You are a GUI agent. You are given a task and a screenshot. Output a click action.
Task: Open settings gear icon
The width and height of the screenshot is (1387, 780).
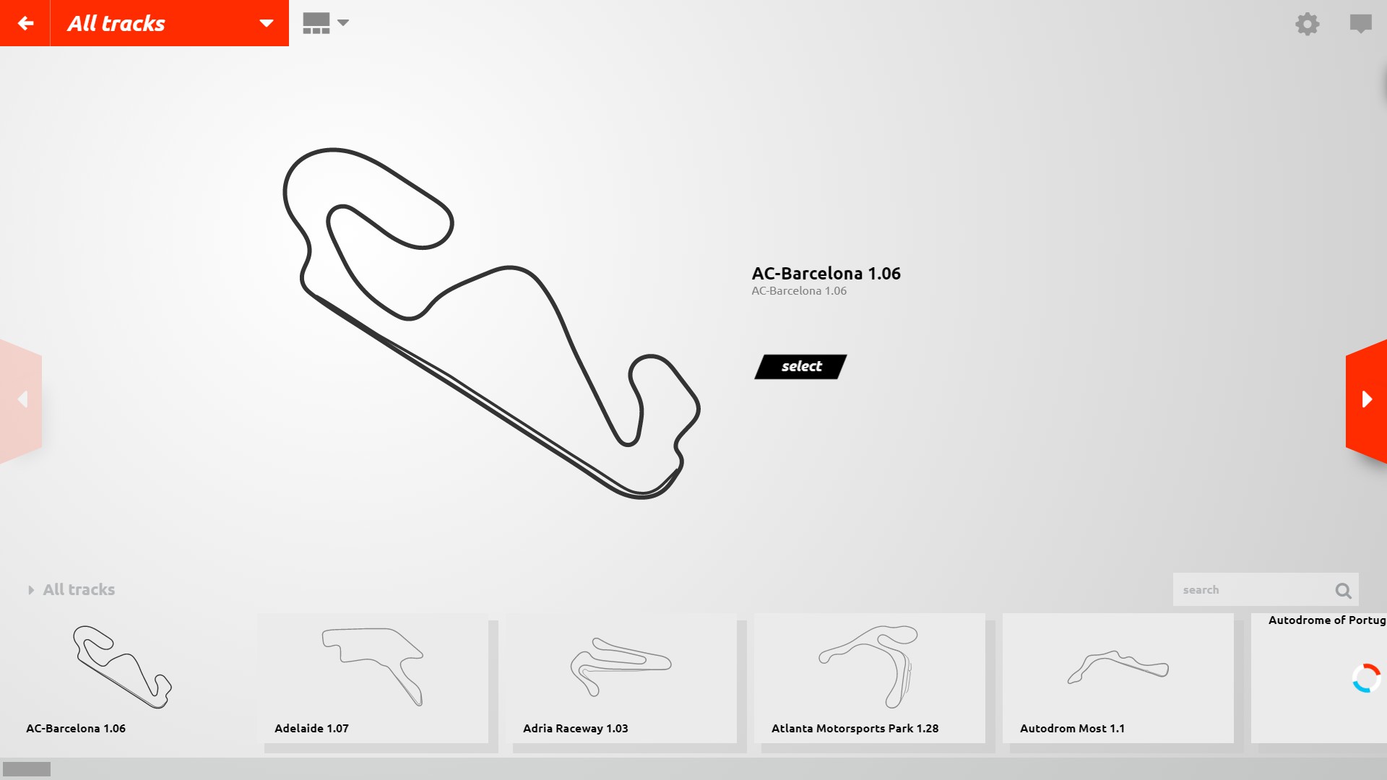click(x=1307, y=24)
